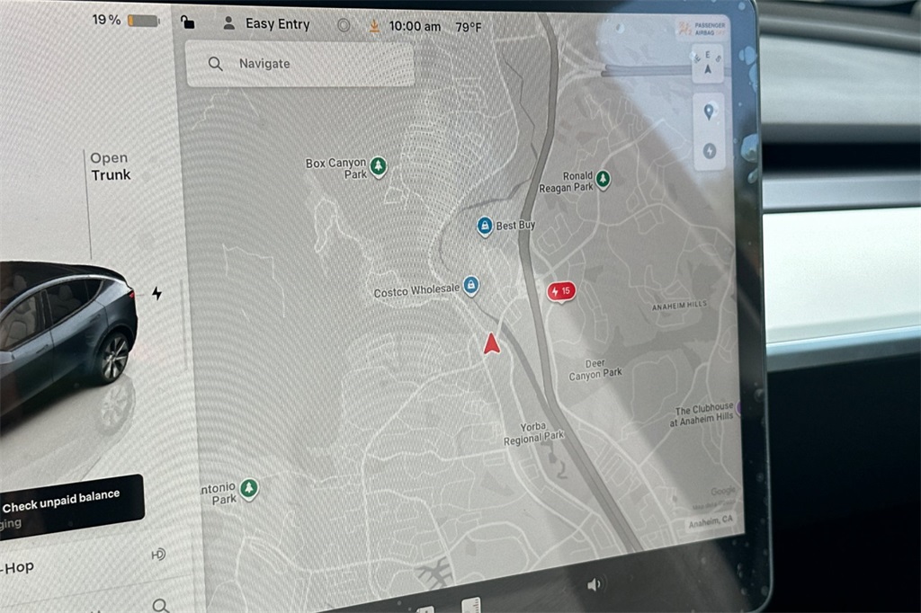Tap the HD radio icon
This screenshot has height=613, width=921.
158,555
